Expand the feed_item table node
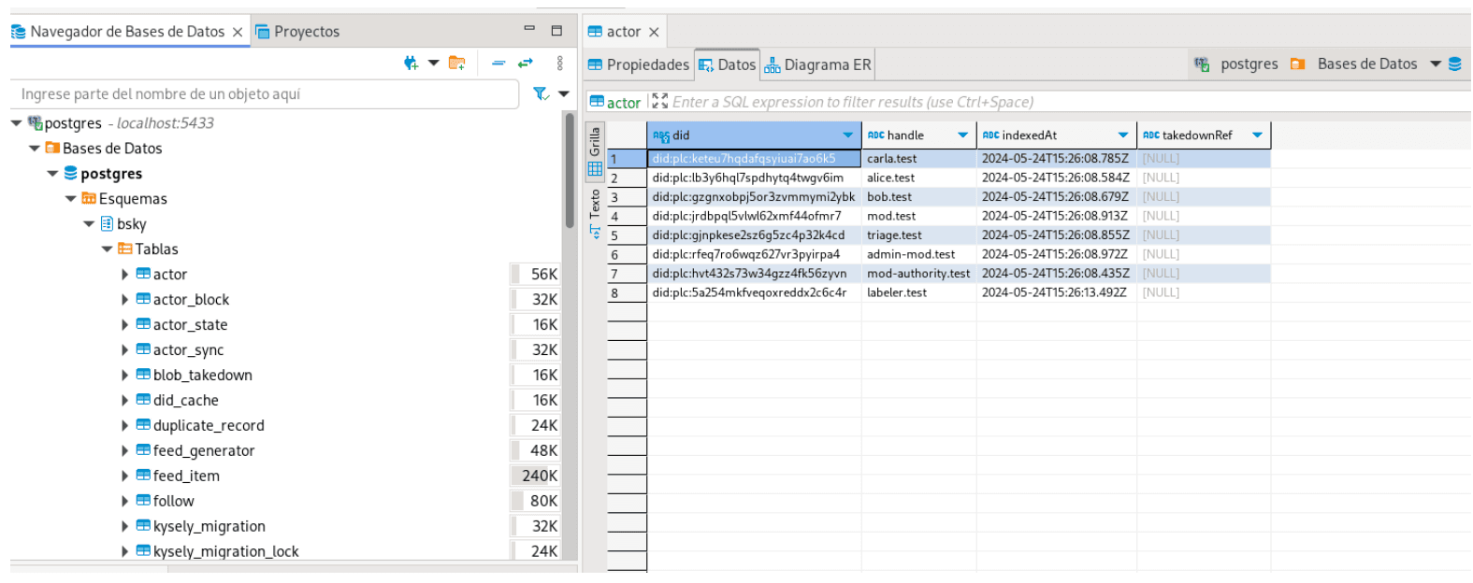The image size is (1473, 583). coord(125,476)
